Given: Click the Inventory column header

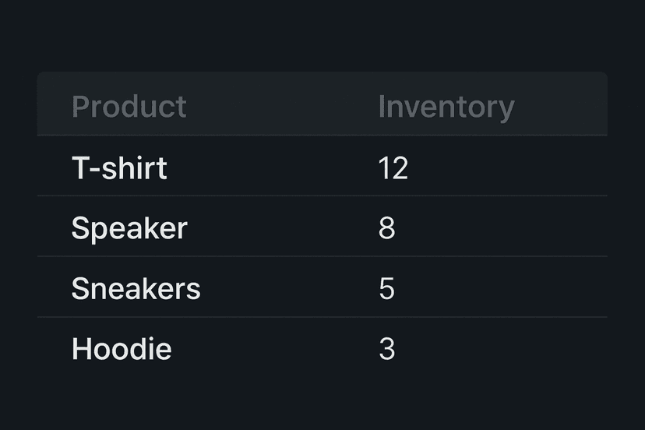Looking at the screenshot, I should (446, 107).
